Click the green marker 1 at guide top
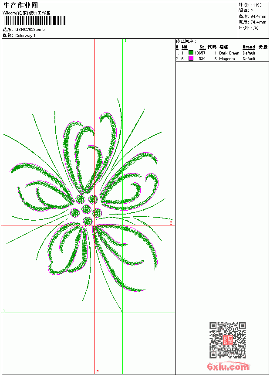 [x=125, y=41]
